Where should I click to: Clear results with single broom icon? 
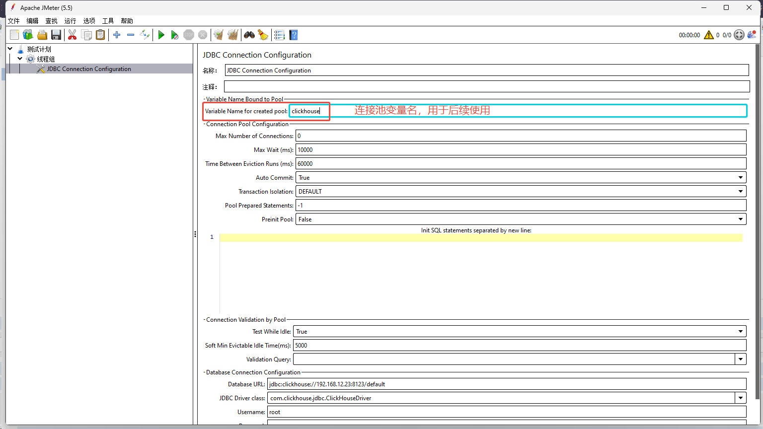[219, 35]
